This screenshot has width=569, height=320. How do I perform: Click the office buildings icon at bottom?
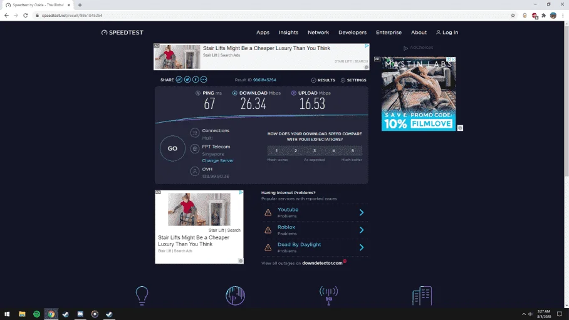click(x=422, y=296)
